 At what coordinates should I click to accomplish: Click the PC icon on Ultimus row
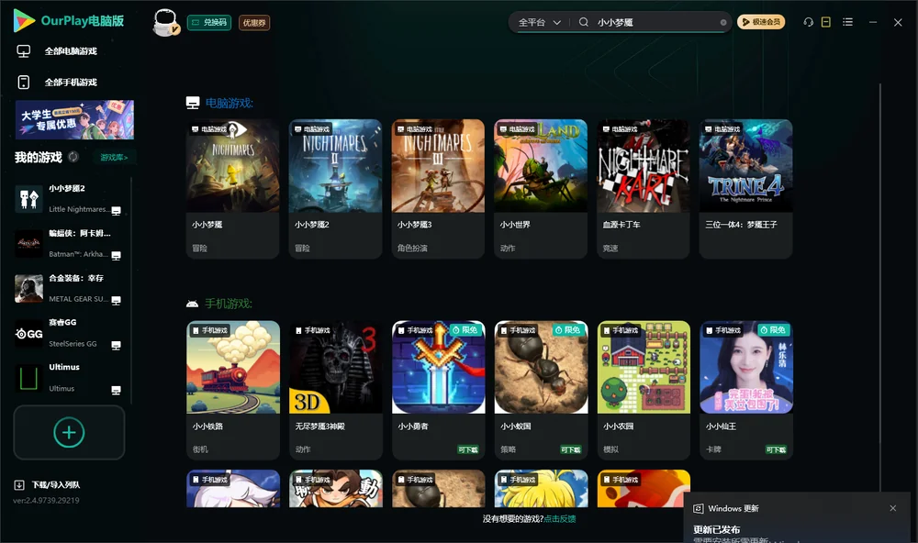(116, 391)
